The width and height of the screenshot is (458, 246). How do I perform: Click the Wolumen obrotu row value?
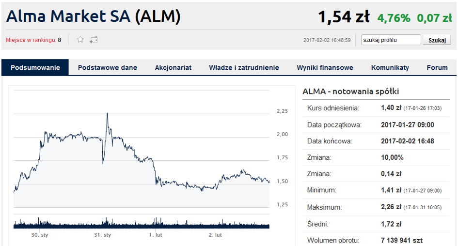402,241
